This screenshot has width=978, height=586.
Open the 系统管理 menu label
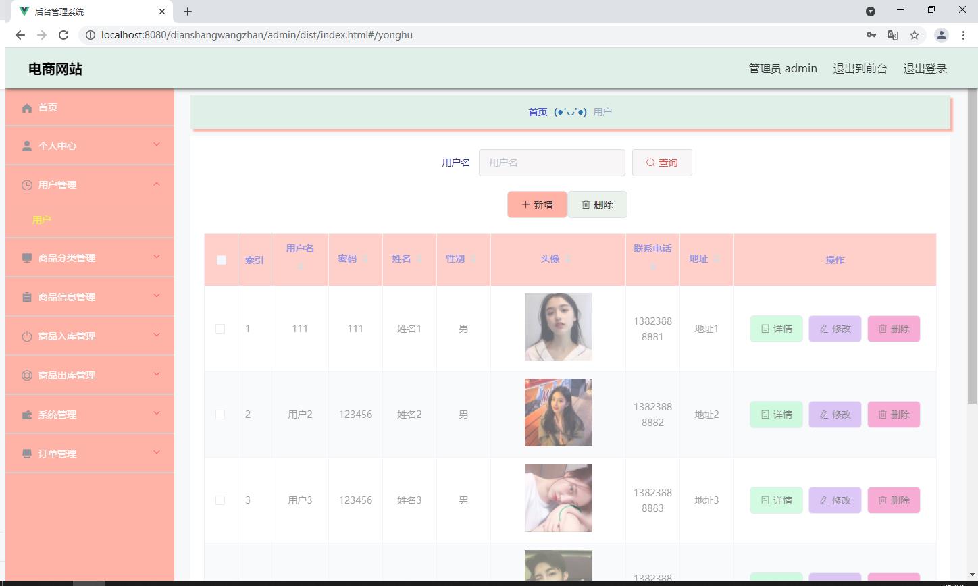pos(57,415)
